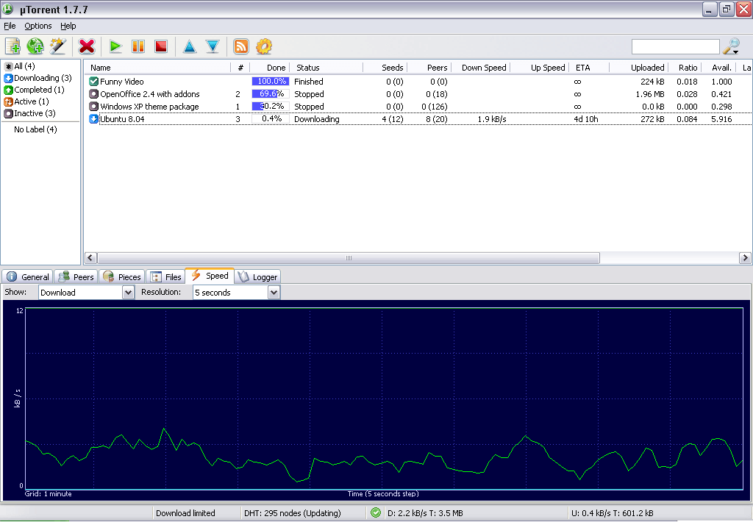Pause the torrent with the pause icon

pyautogui.click(x=138, y=46)
